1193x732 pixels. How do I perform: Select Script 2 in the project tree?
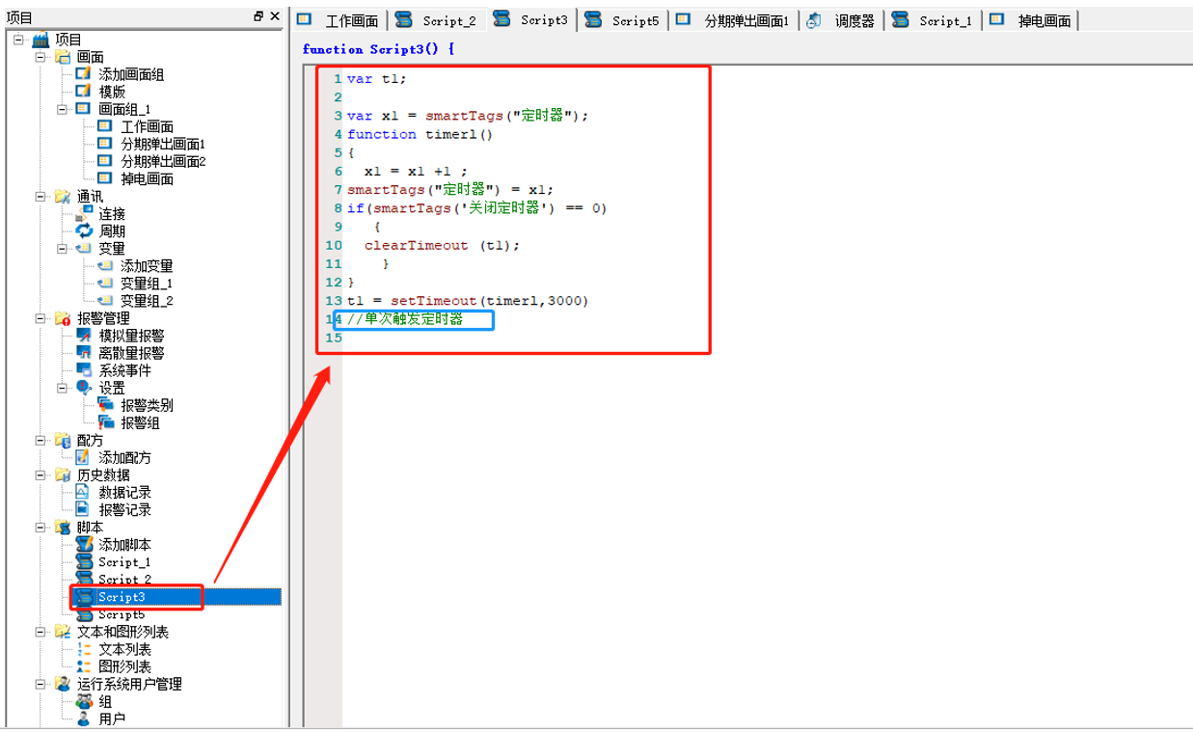[x=124, y=580]
